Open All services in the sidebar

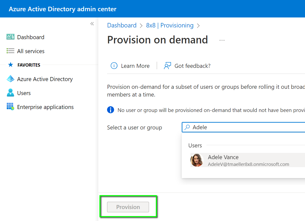pyautogui.click(x=31, y=51)
